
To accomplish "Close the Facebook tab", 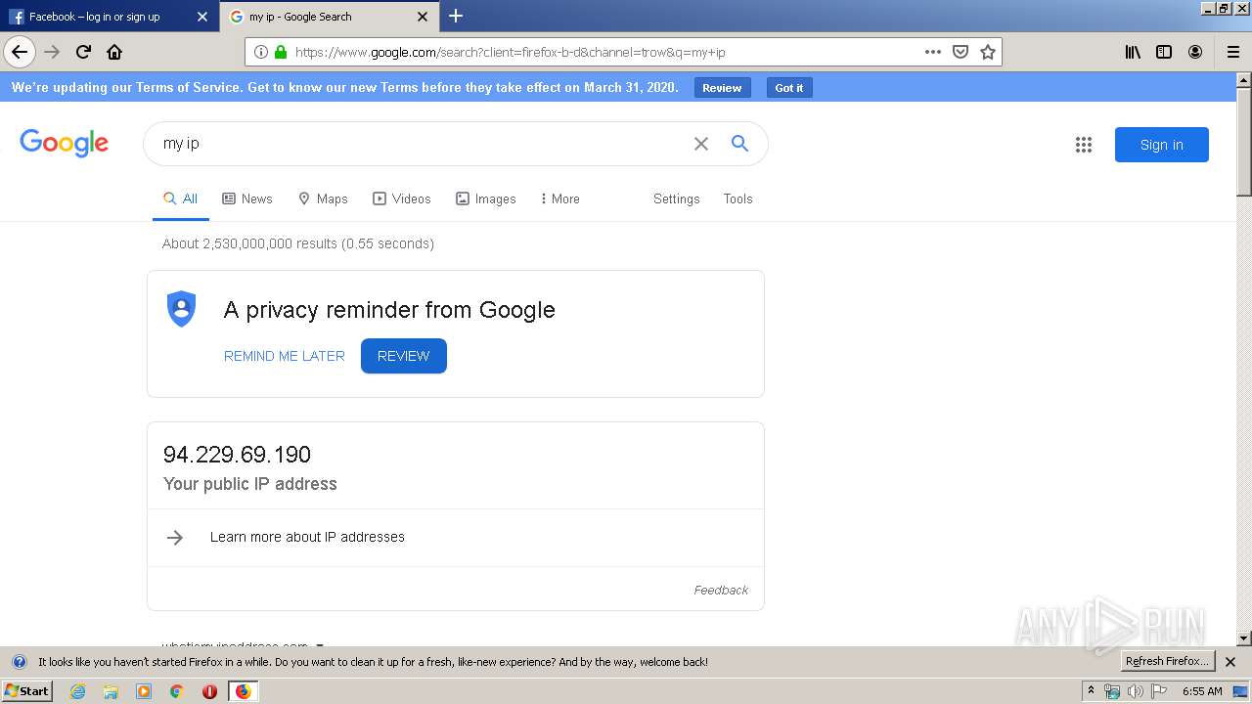I will coord(201,17).
